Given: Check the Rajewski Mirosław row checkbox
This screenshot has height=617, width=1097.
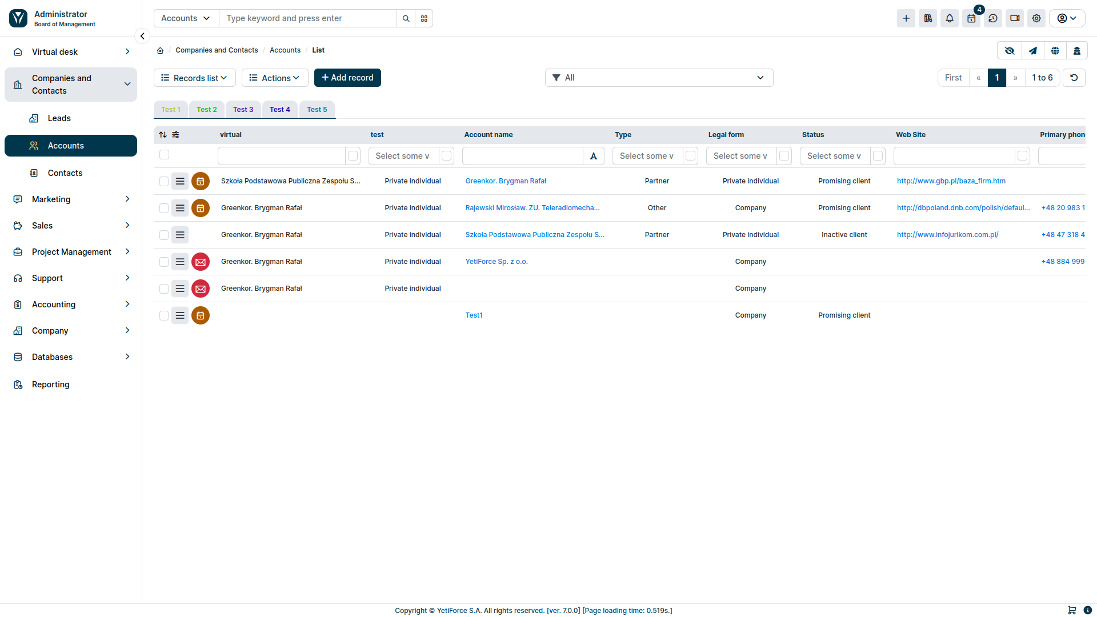Looking at the screenshot, I should (x=164, y=208).
